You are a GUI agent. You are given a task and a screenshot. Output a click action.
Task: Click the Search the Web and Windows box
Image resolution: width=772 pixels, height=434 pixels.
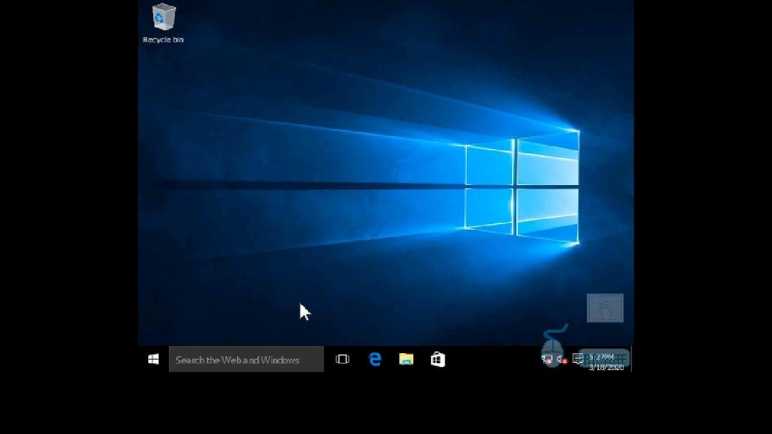pos(246,359)
